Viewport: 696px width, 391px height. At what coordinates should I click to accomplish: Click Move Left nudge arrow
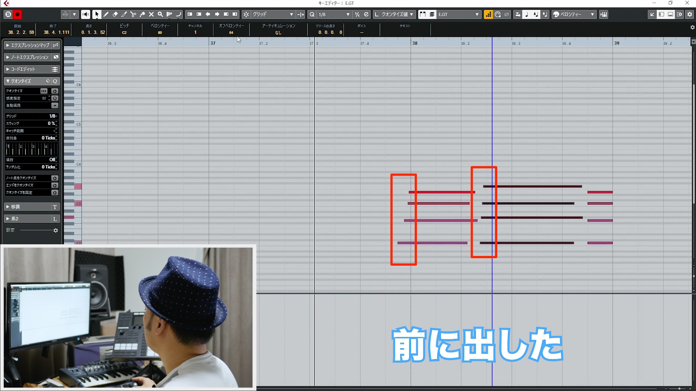208,14
